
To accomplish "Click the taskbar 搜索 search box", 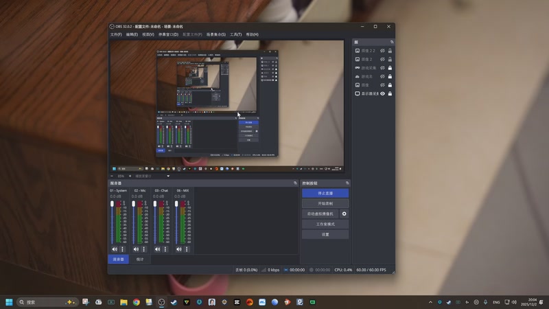I will pyautogui.click(x=47, y=302).
